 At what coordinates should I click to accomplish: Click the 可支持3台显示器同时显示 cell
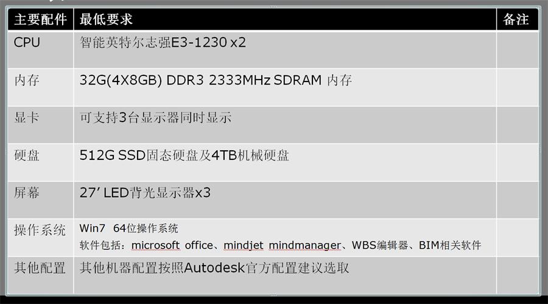tap(155, 118)
